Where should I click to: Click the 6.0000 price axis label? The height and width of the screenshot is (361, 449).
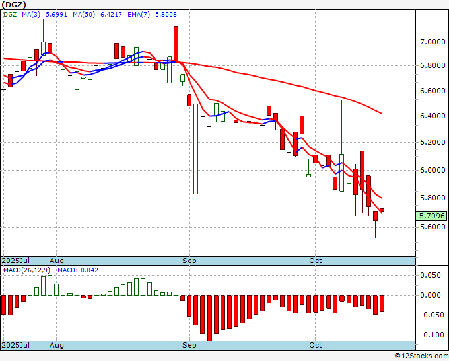click(432, 171)
